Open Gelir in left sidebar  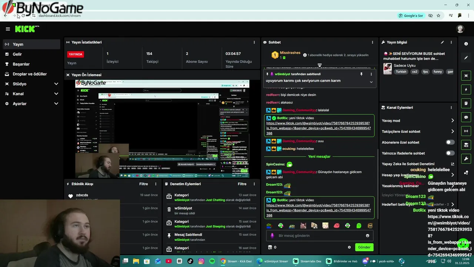31,54
